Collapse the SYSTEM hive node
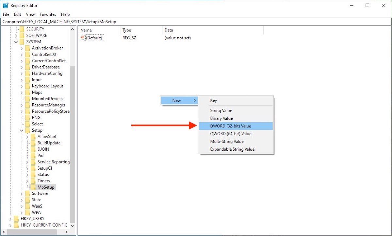The height and width of the screenshot is (236, 392). (x=16, y=42)
